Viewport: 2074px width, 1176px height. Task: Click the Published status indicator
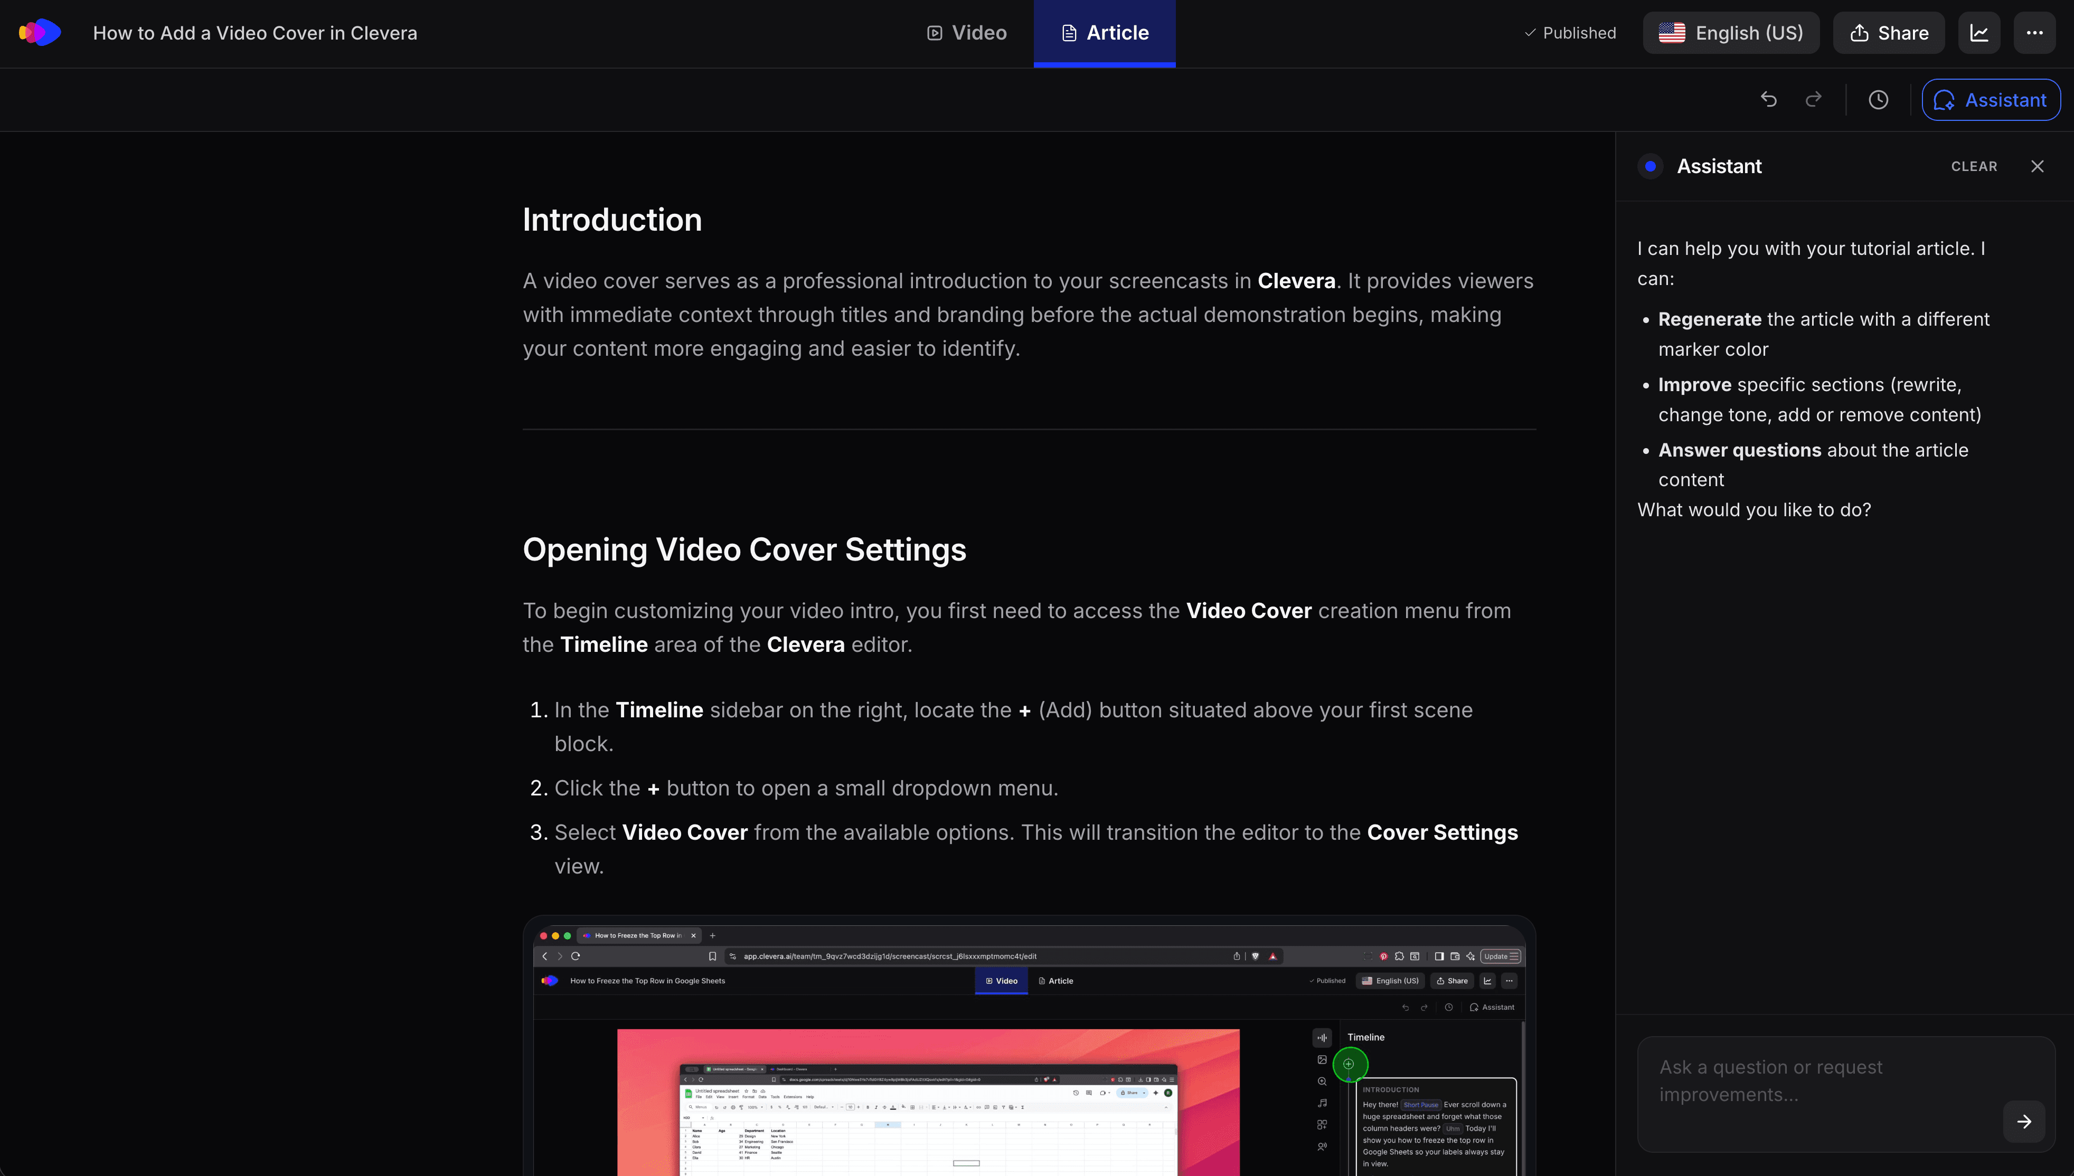(1570, 33)
